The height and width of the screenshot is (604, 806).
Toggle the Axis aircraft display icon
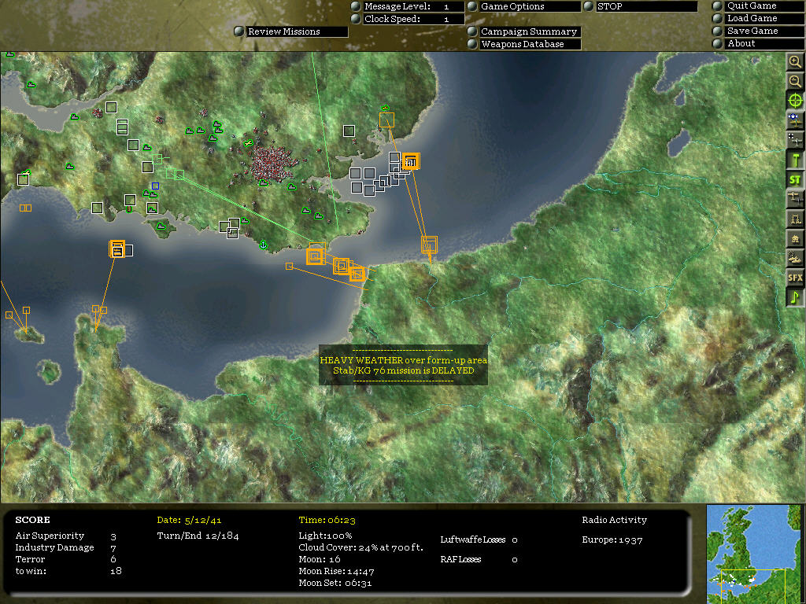pyautogui.click(x=795, y=140)
